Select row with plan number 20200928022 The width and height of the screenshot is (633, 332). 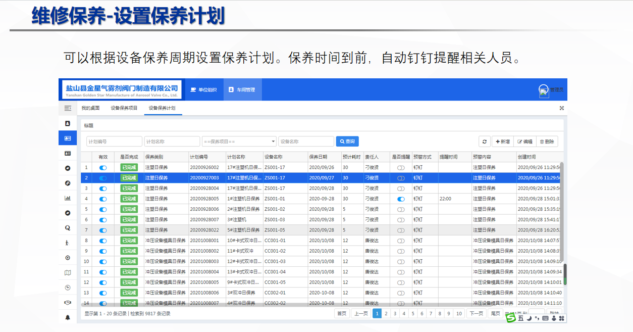[321, 230]
